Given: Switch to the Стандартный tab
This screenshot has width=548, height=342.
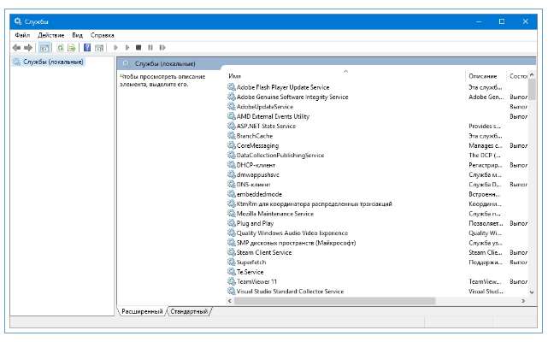Looking at the screenshot, I should coord(189,311).
